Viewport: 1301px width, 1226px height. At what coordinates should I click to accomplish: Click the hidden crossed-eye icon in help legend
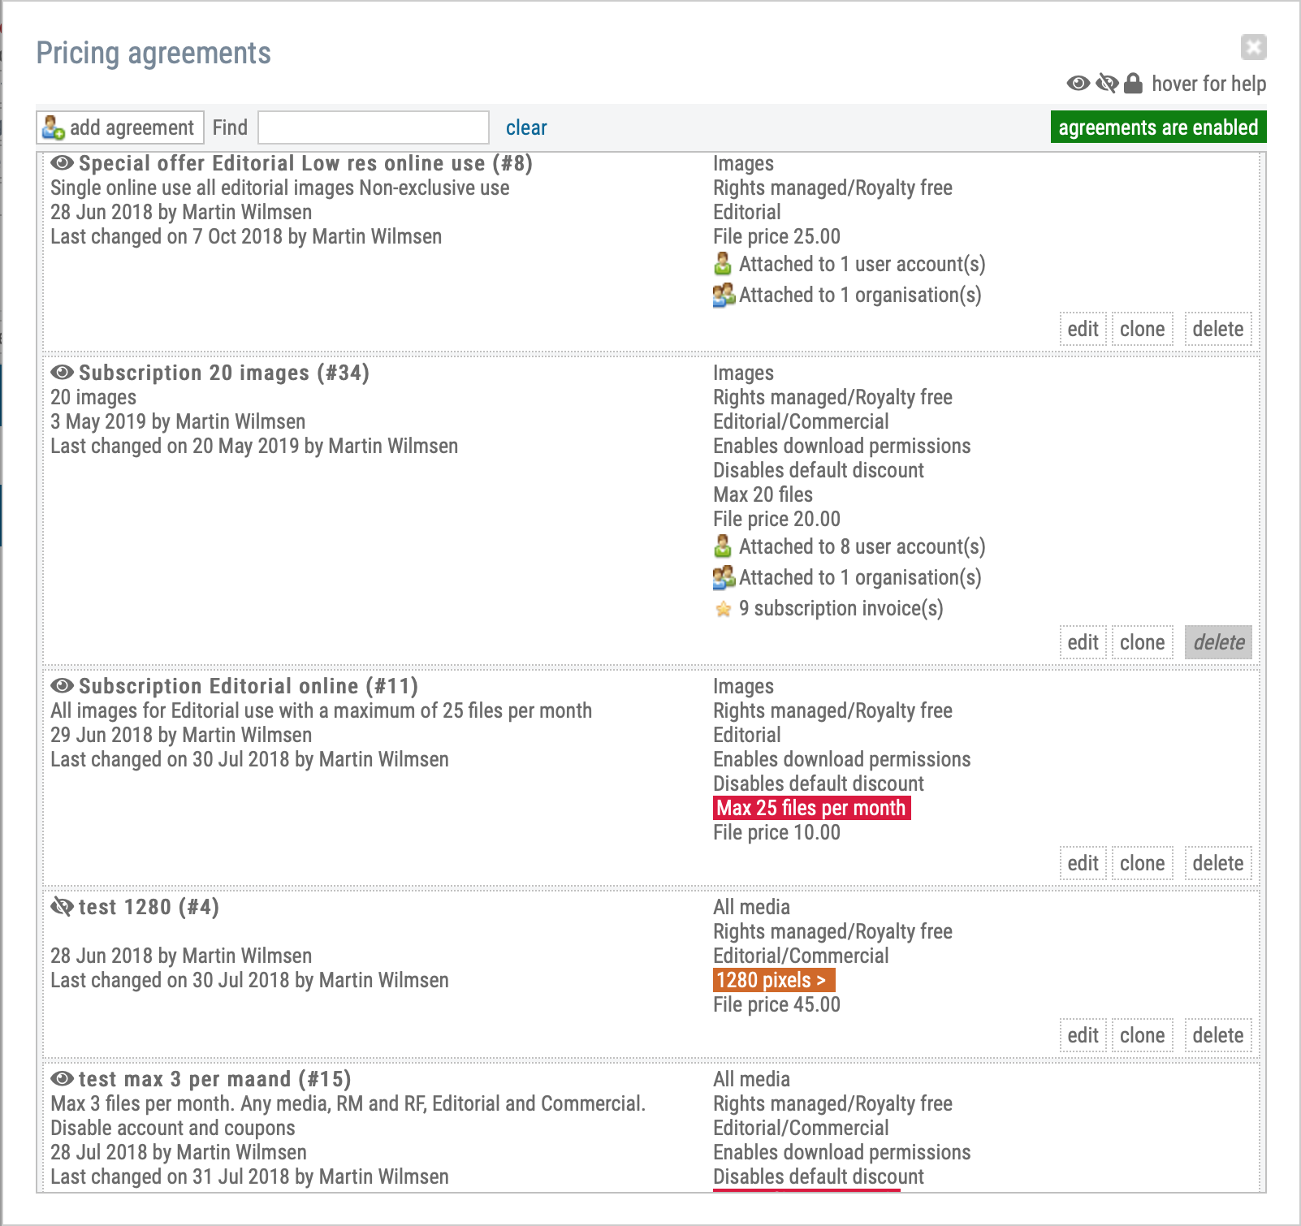[x=1107, y=83]
